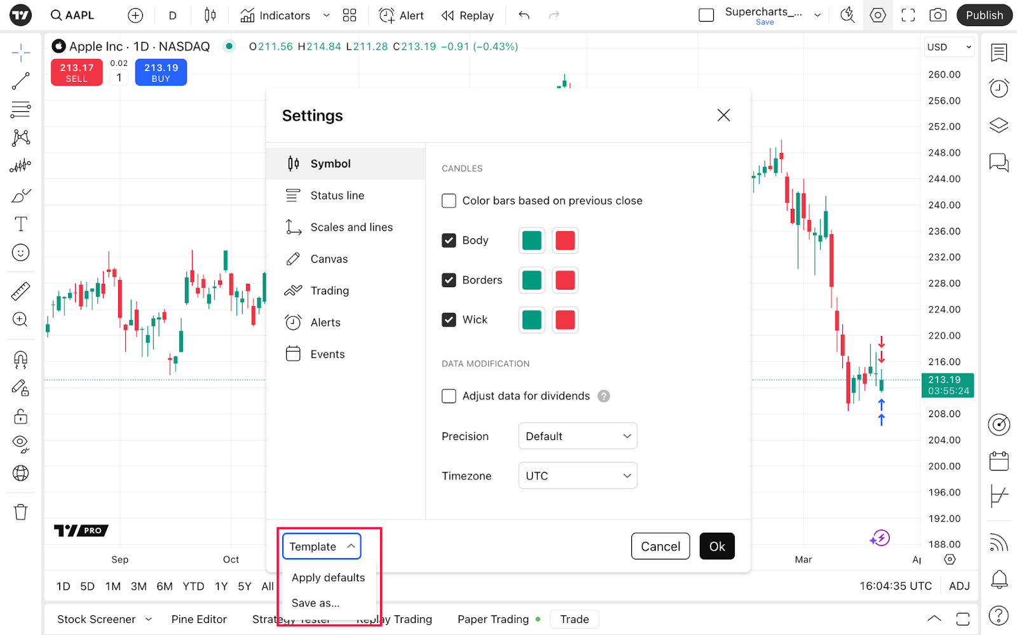
Task: Click Cancel in the Settings dialog
Action: (660, 546)
